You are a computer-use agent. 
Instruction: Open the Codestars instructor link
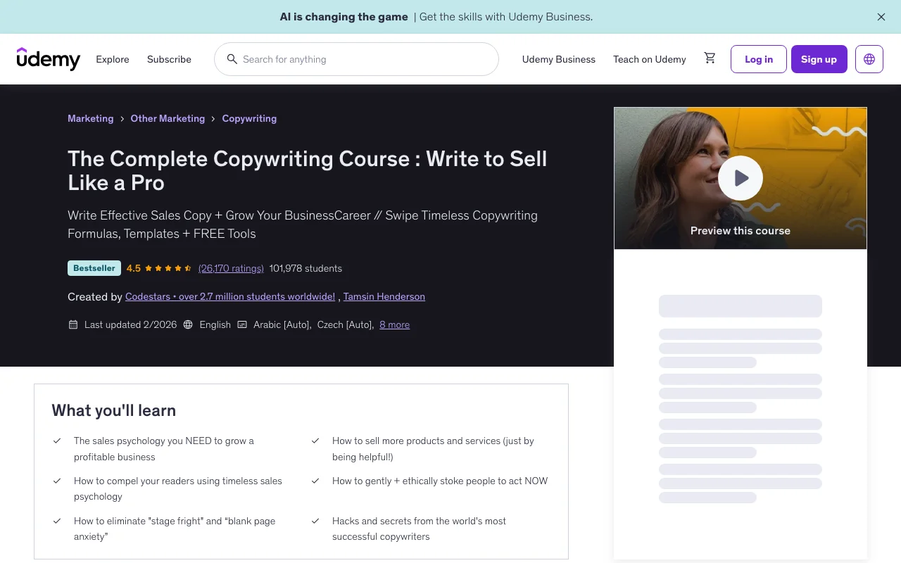pos(230,296)
